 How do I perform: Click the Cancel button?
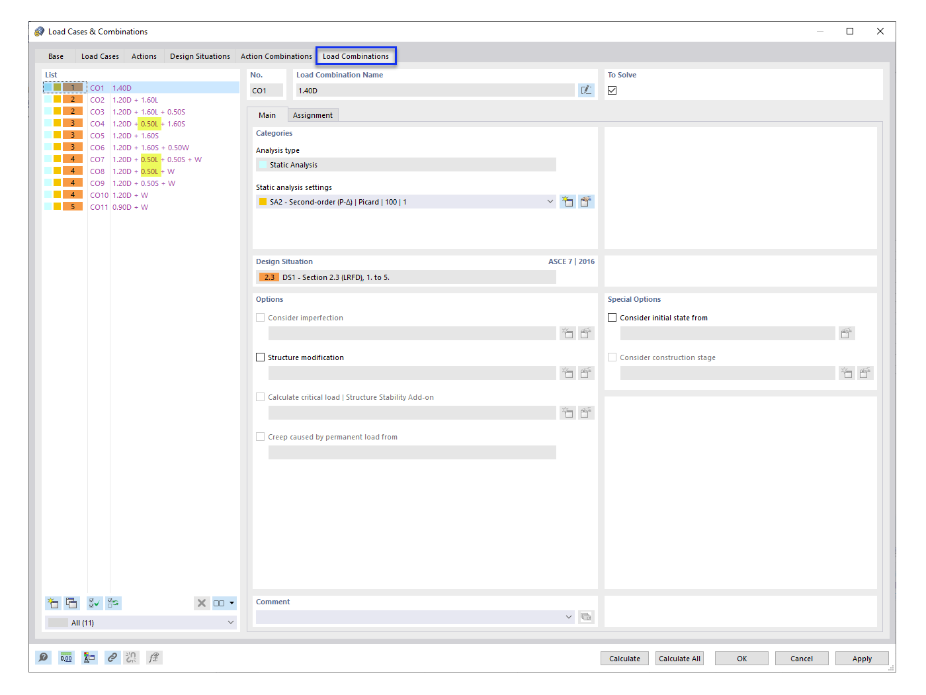(x=802, y=659)
